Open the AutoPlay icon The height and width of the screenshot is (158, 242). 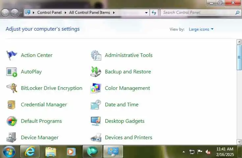pyautogui.click(x=12, y=72)
